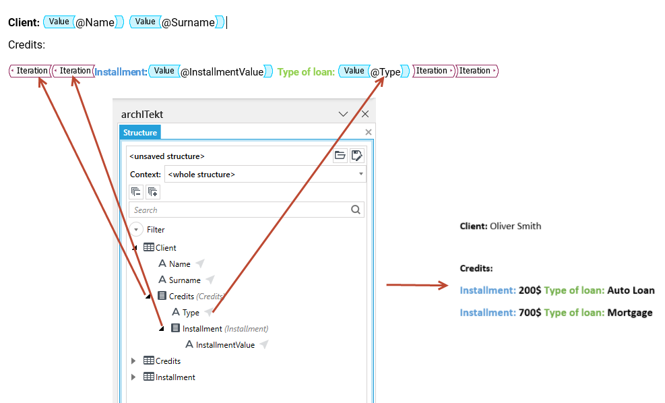
Task: Click the 'Credits:' text in the document
Action: pyautogui.click(x=27, y=44)
